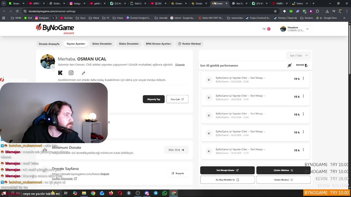The height and width of the screenshot is (197, 351).
Task: Click the Minimum Donate heading
Action: tap(67, 147)
